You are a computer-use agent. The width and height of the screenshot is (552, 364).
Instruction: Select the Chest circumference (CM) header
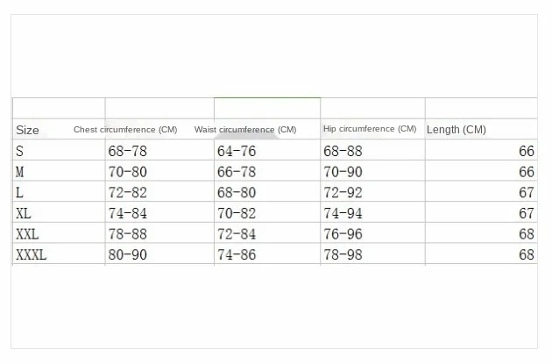pos(125,130)
